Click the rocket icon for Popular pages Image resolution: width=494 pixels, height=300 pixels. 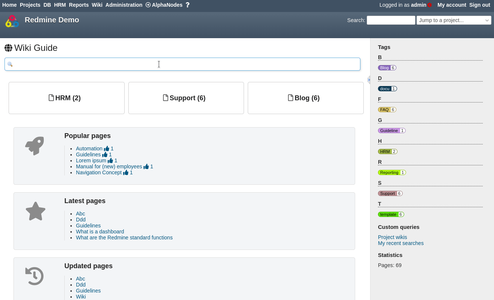[x=34, y=146]
